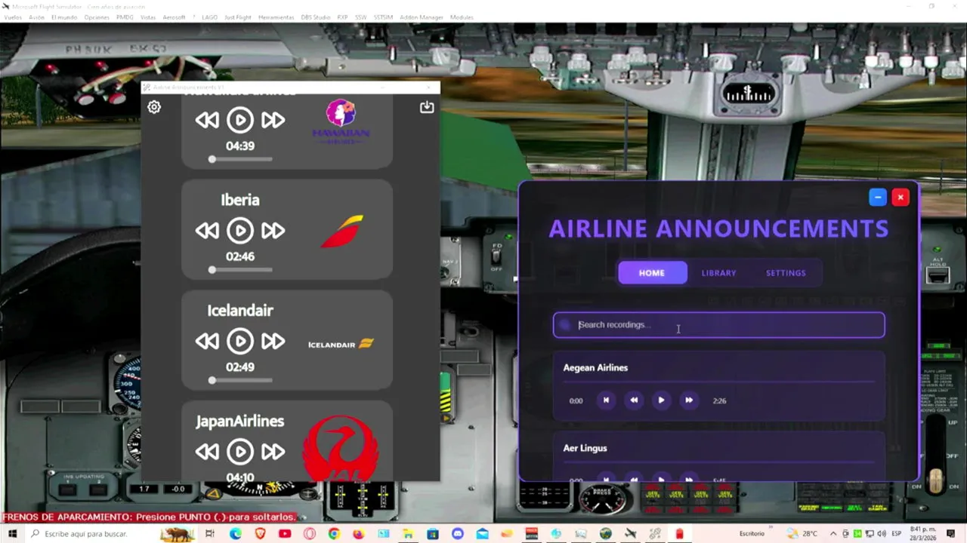The height and width of the screenshot is (543, 967).
Task: Open the SETTINGS tab in the purple window
Action: (x=786, y=273)
